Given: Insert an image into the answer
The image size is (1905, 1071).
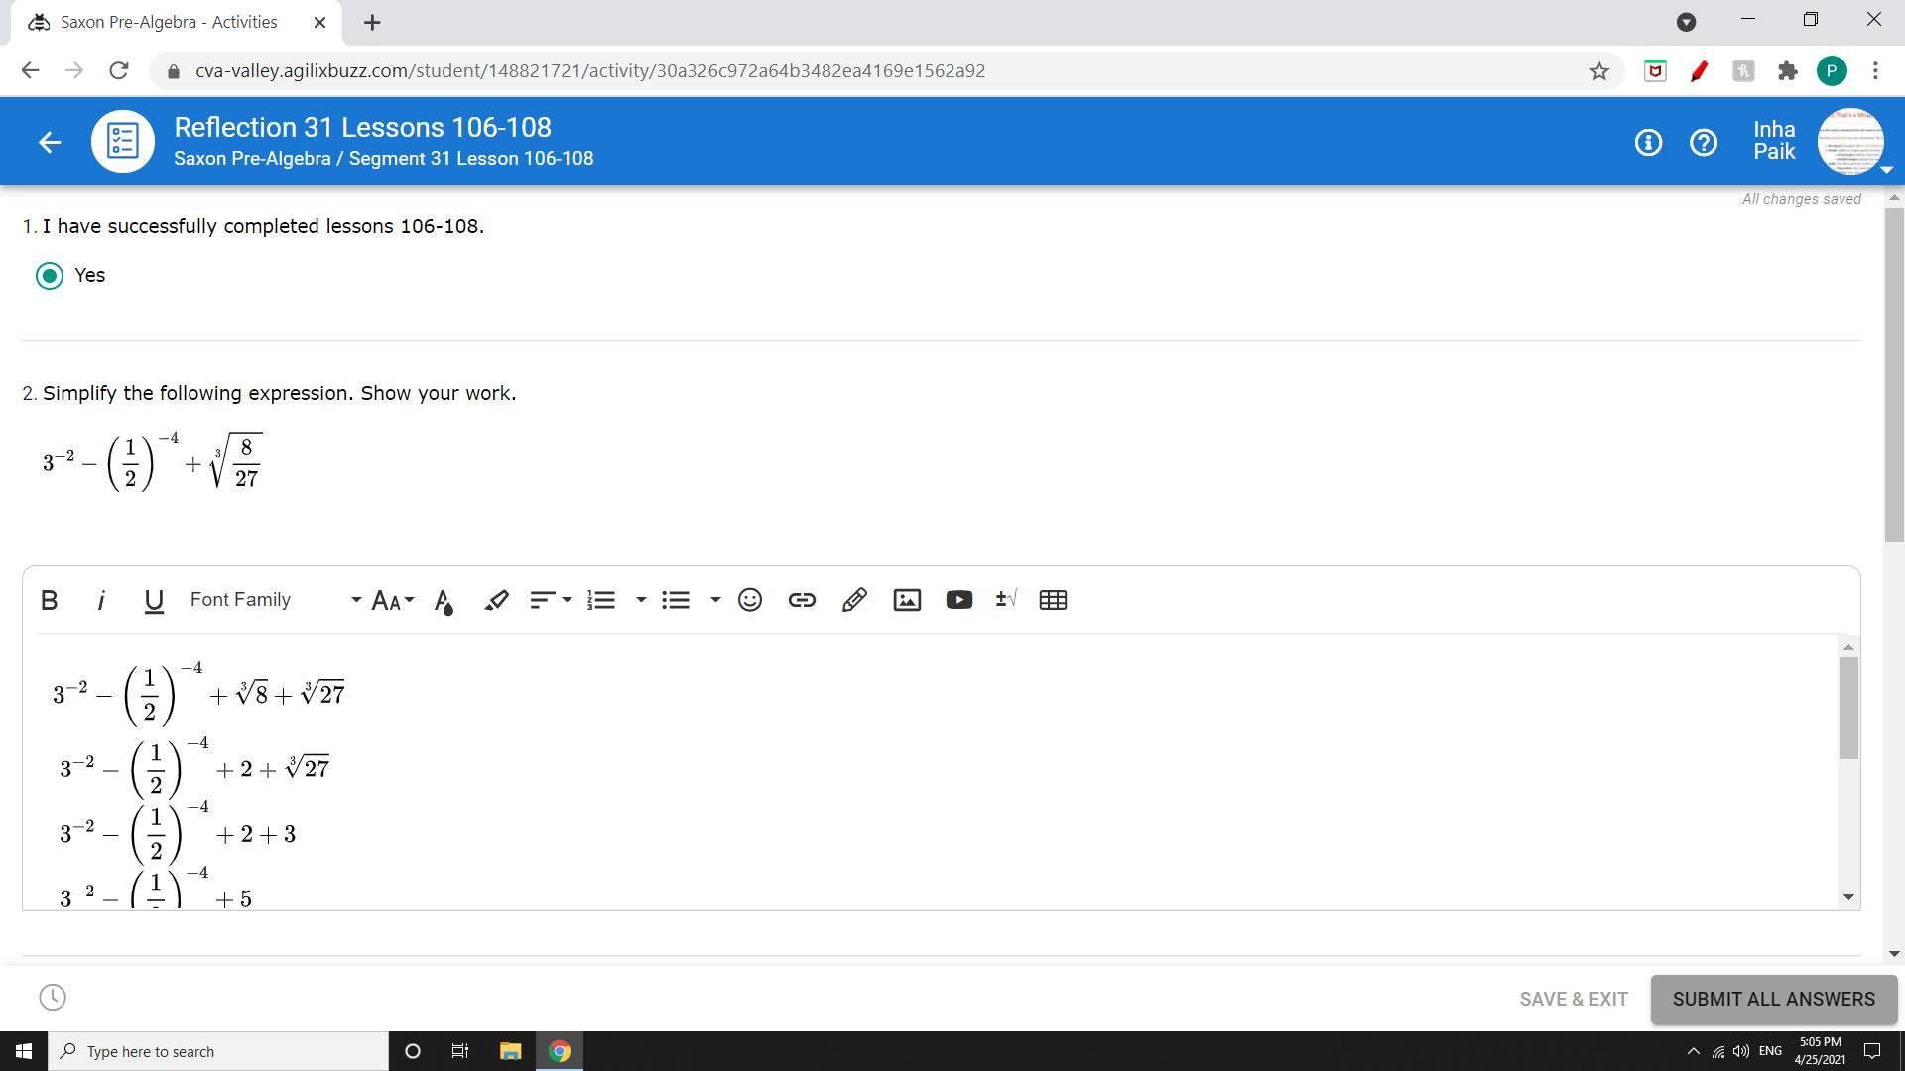Looking at the screenshot, I should pos(907,600).
